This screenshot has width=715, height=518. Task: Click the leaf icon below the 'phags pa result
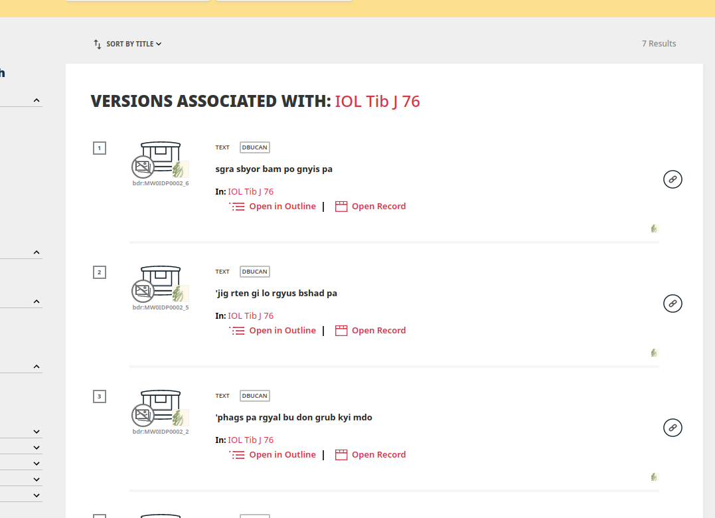point(654,477)
